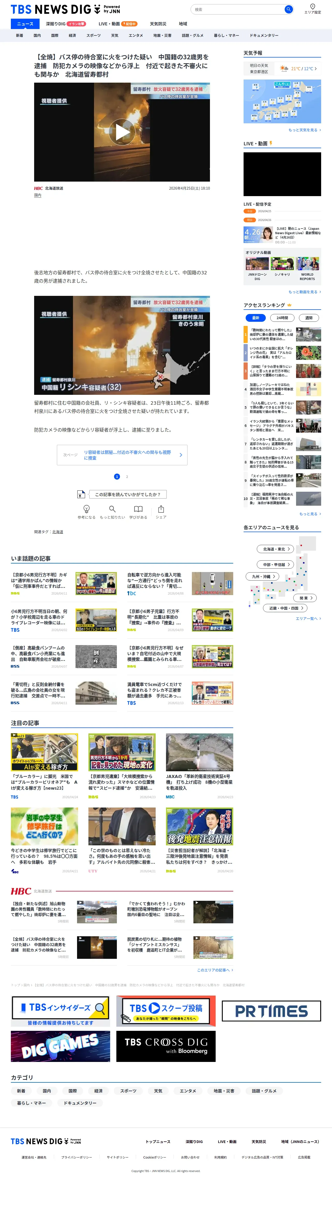Open the AIが変える稼ぎ方 article thumbnail
This screenshot has height=1207, width=332.
click(x=44, y=752)
